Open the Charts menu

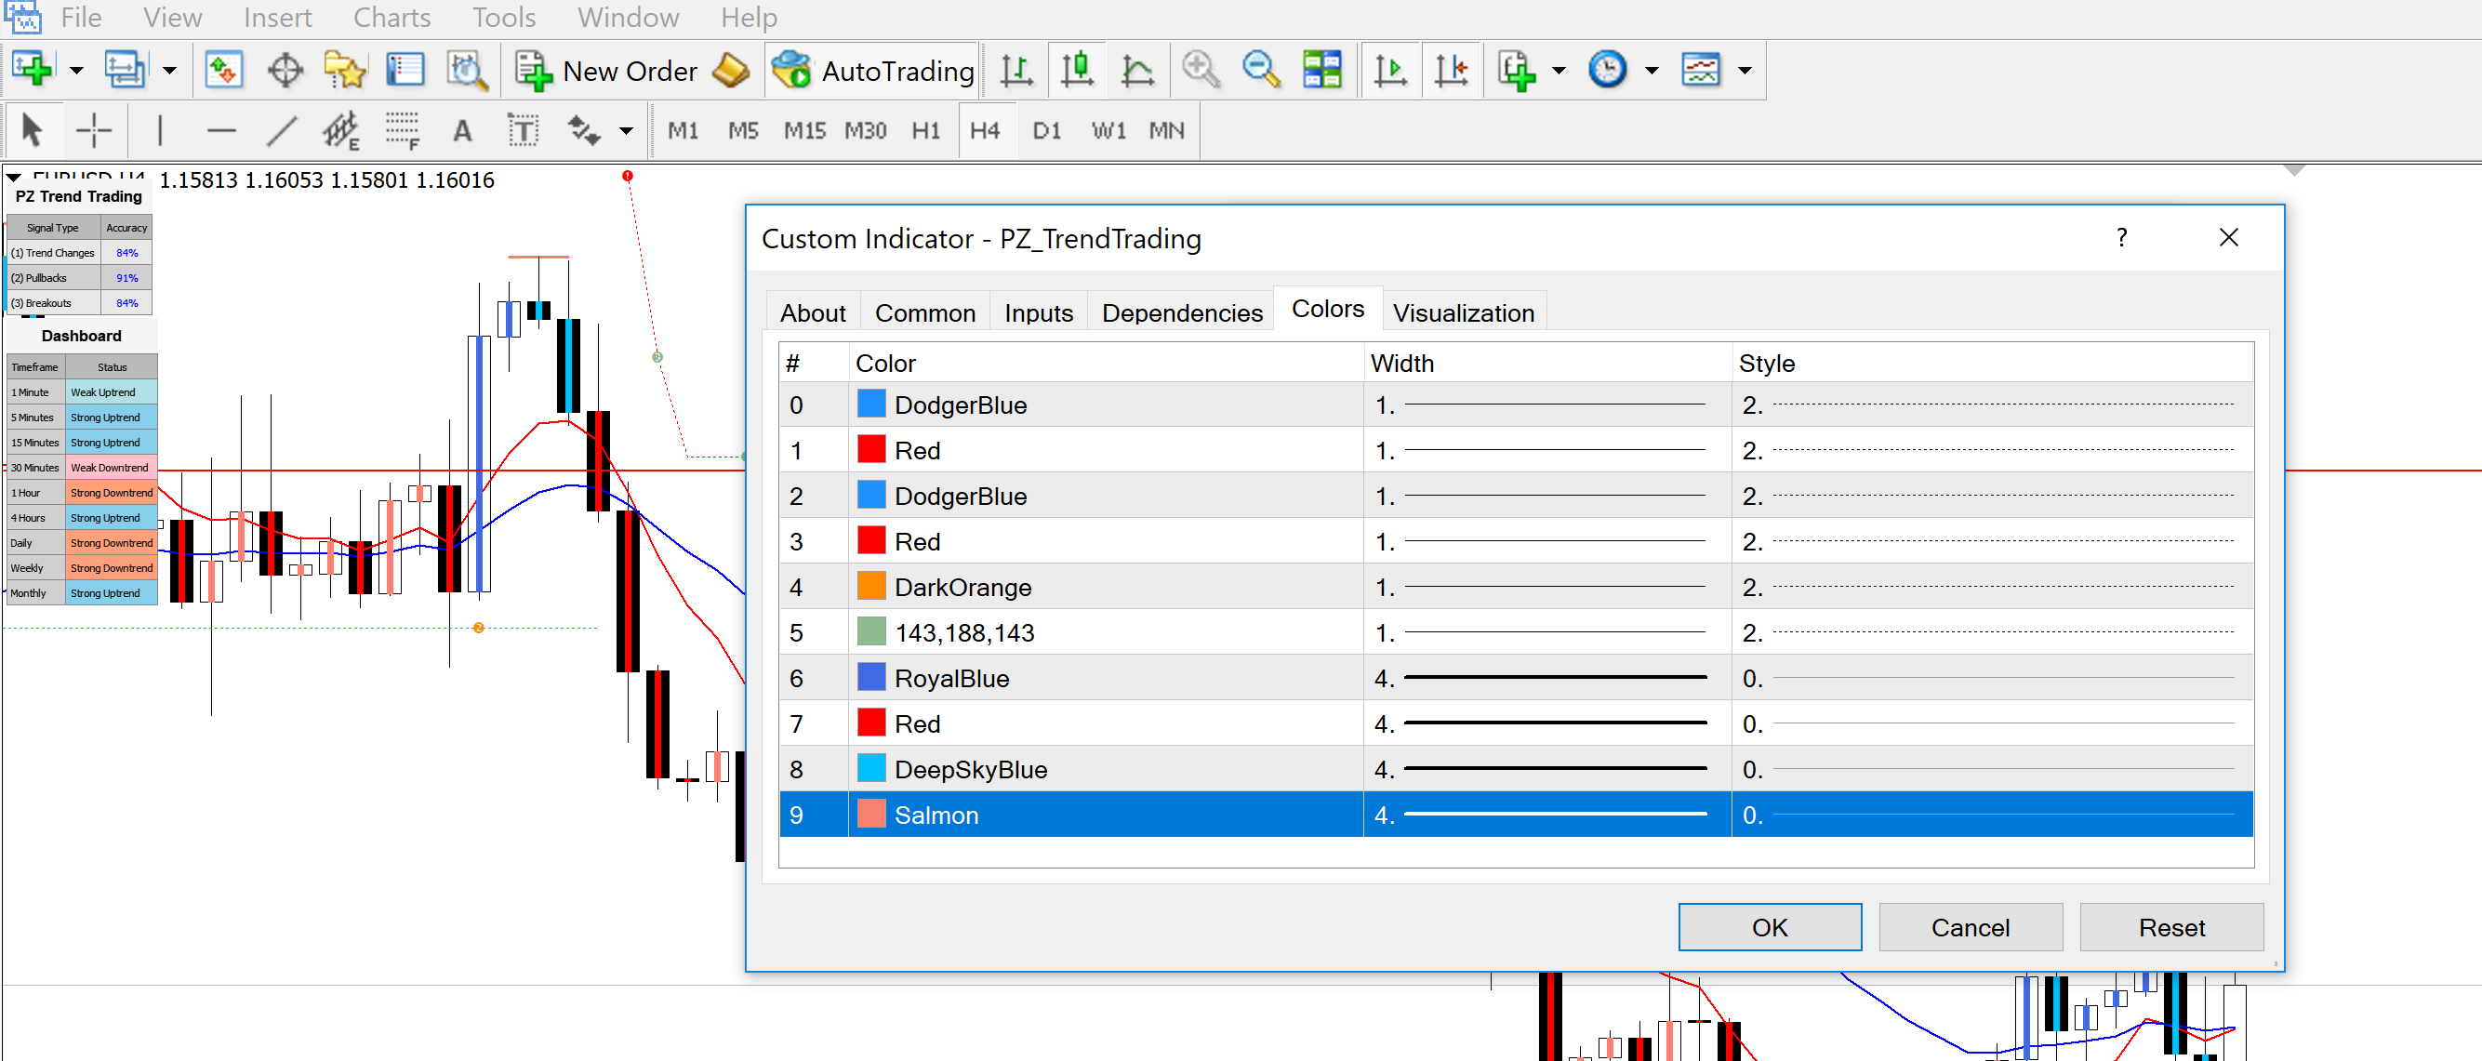pos(392,18)
